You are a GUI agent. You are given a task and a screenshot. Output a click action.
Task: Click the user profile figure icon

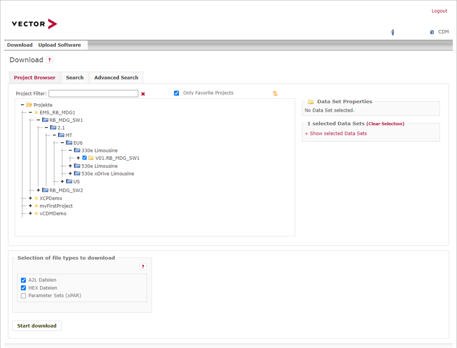tap(393, 32)
